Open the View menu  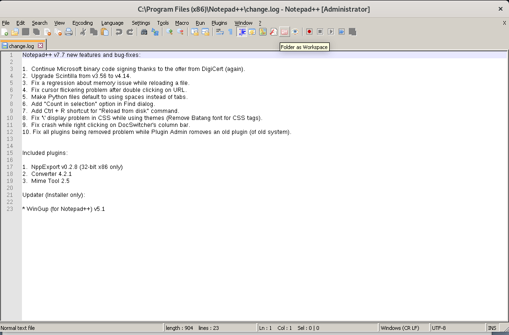point(59,23)
